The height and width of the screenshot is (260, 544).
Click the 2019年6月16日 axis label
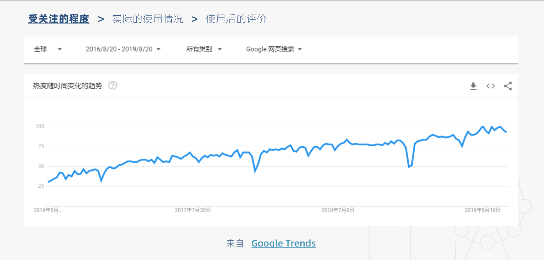pos(482,210)
